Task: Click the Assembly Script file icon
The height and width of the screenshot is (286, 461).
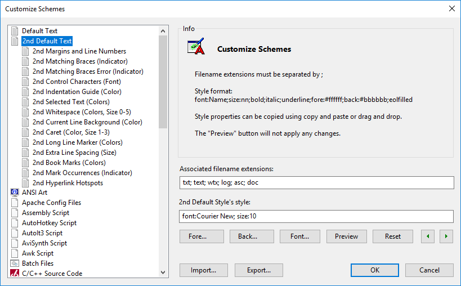Action: point(15,213)
